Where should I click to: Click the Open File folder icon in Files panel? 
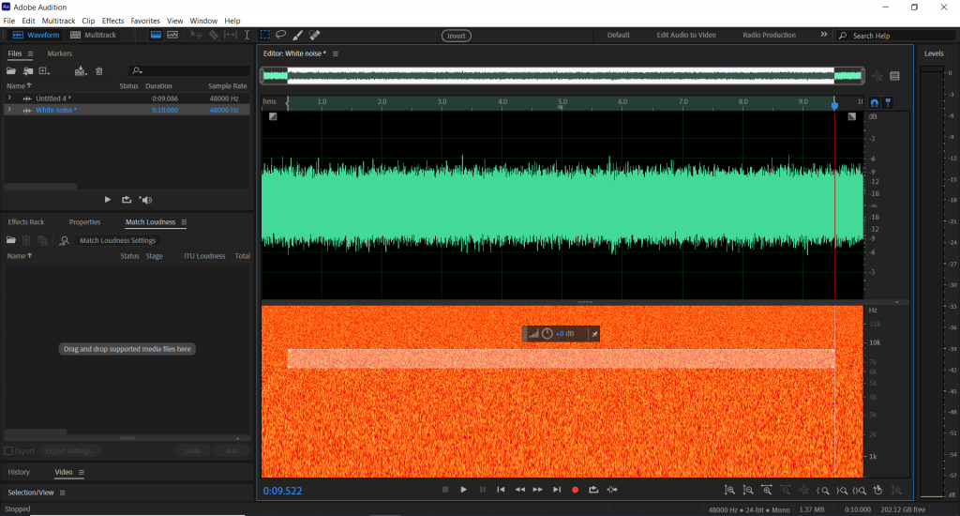[x=13, y=70]
